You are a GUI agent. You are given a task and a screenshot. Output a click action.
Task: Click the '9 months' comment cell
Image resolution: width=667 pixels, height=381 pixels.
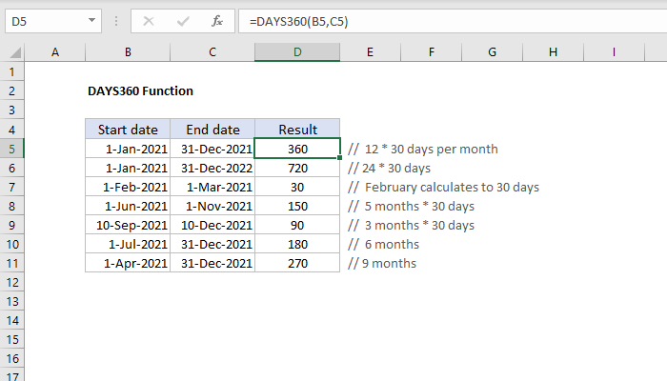tap(382, 263)
